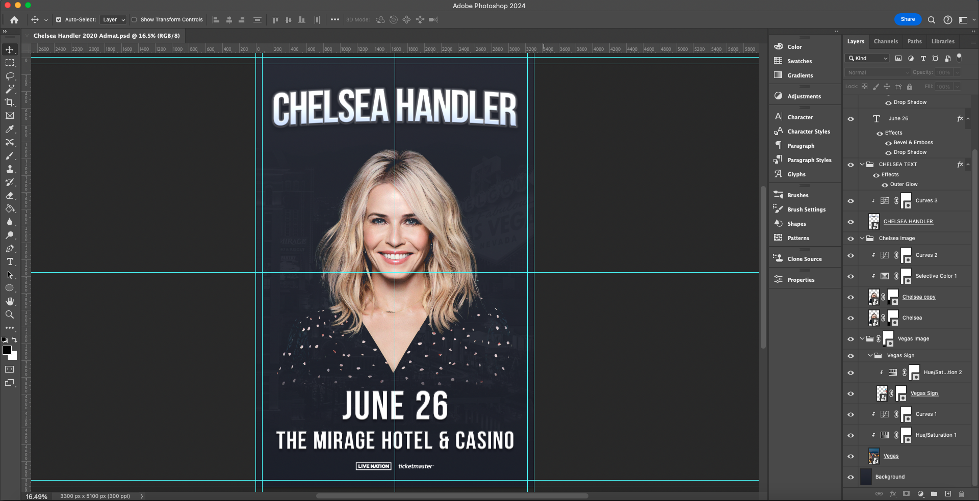Click the delete layer trash icon
The width and height of the screenshot is (979, 501).
coord(962,493)
